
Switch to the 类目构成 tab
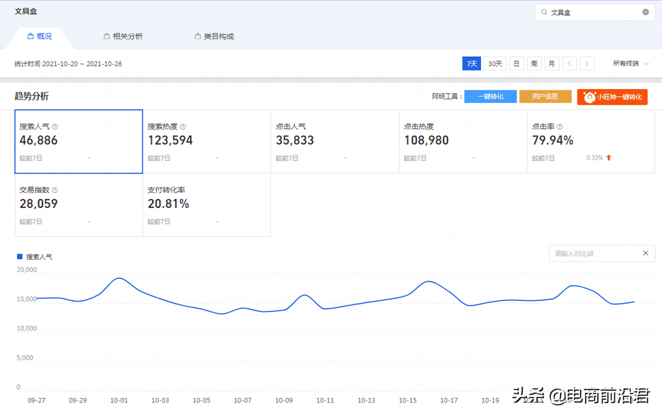(215, 36)
